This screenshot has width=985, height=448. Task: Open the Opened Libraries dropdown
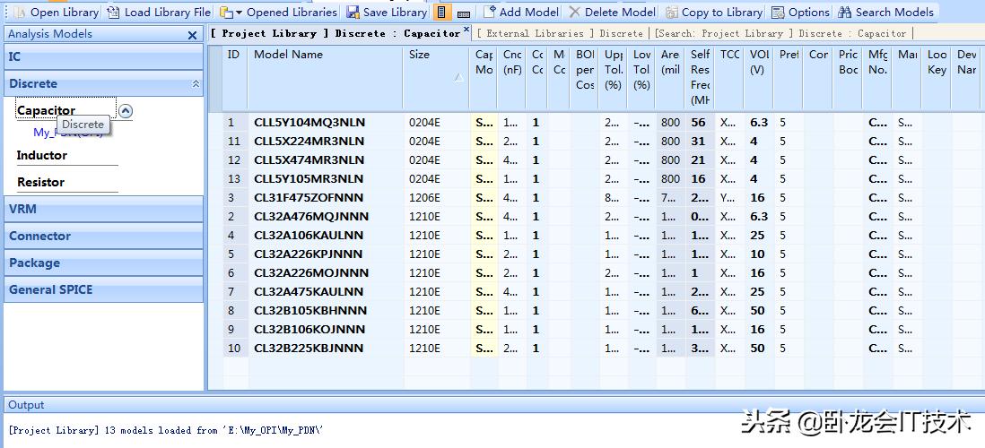(239, 13)
